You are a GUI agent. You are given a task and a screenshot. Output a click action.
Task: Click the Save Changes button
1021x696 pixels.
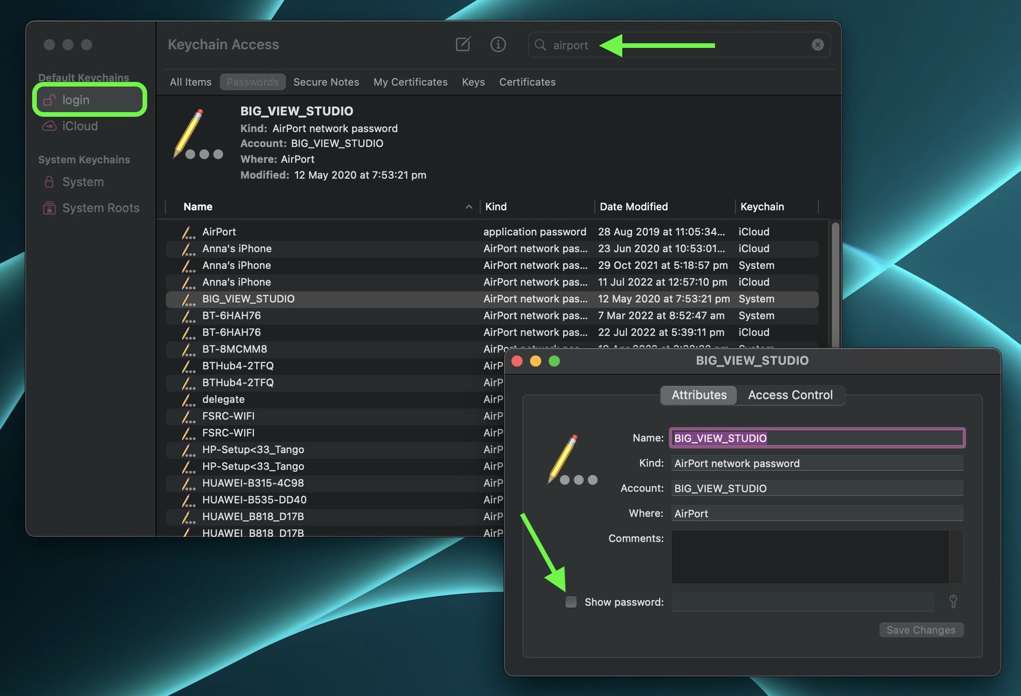tap(921, 630)
